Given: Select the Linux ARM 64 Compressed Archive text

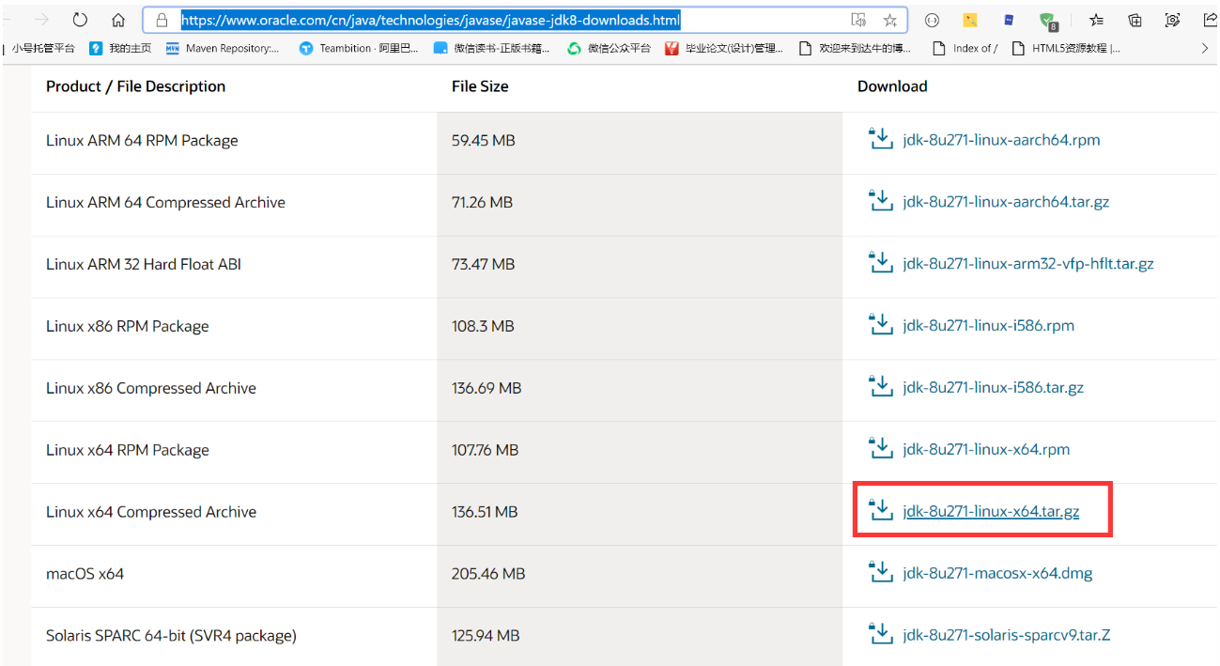Looking at the screenshot, I should [x=165, y=203].
